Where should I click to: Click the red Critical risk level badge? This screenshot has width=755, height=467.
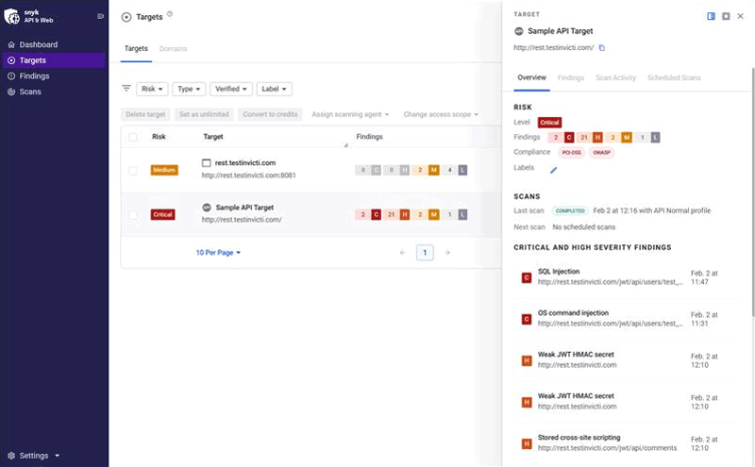tap(549, 123)
